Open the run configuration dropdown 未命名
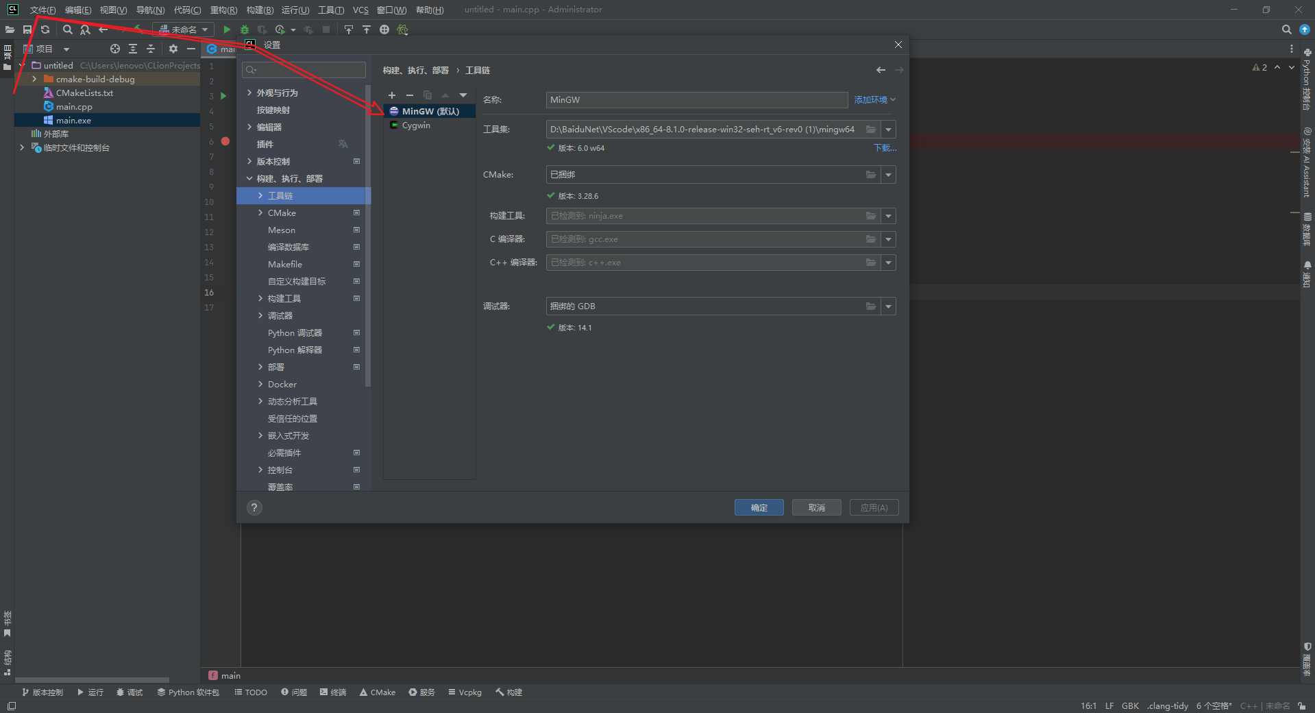1315x713 pixels. click(x=184, y=29)
